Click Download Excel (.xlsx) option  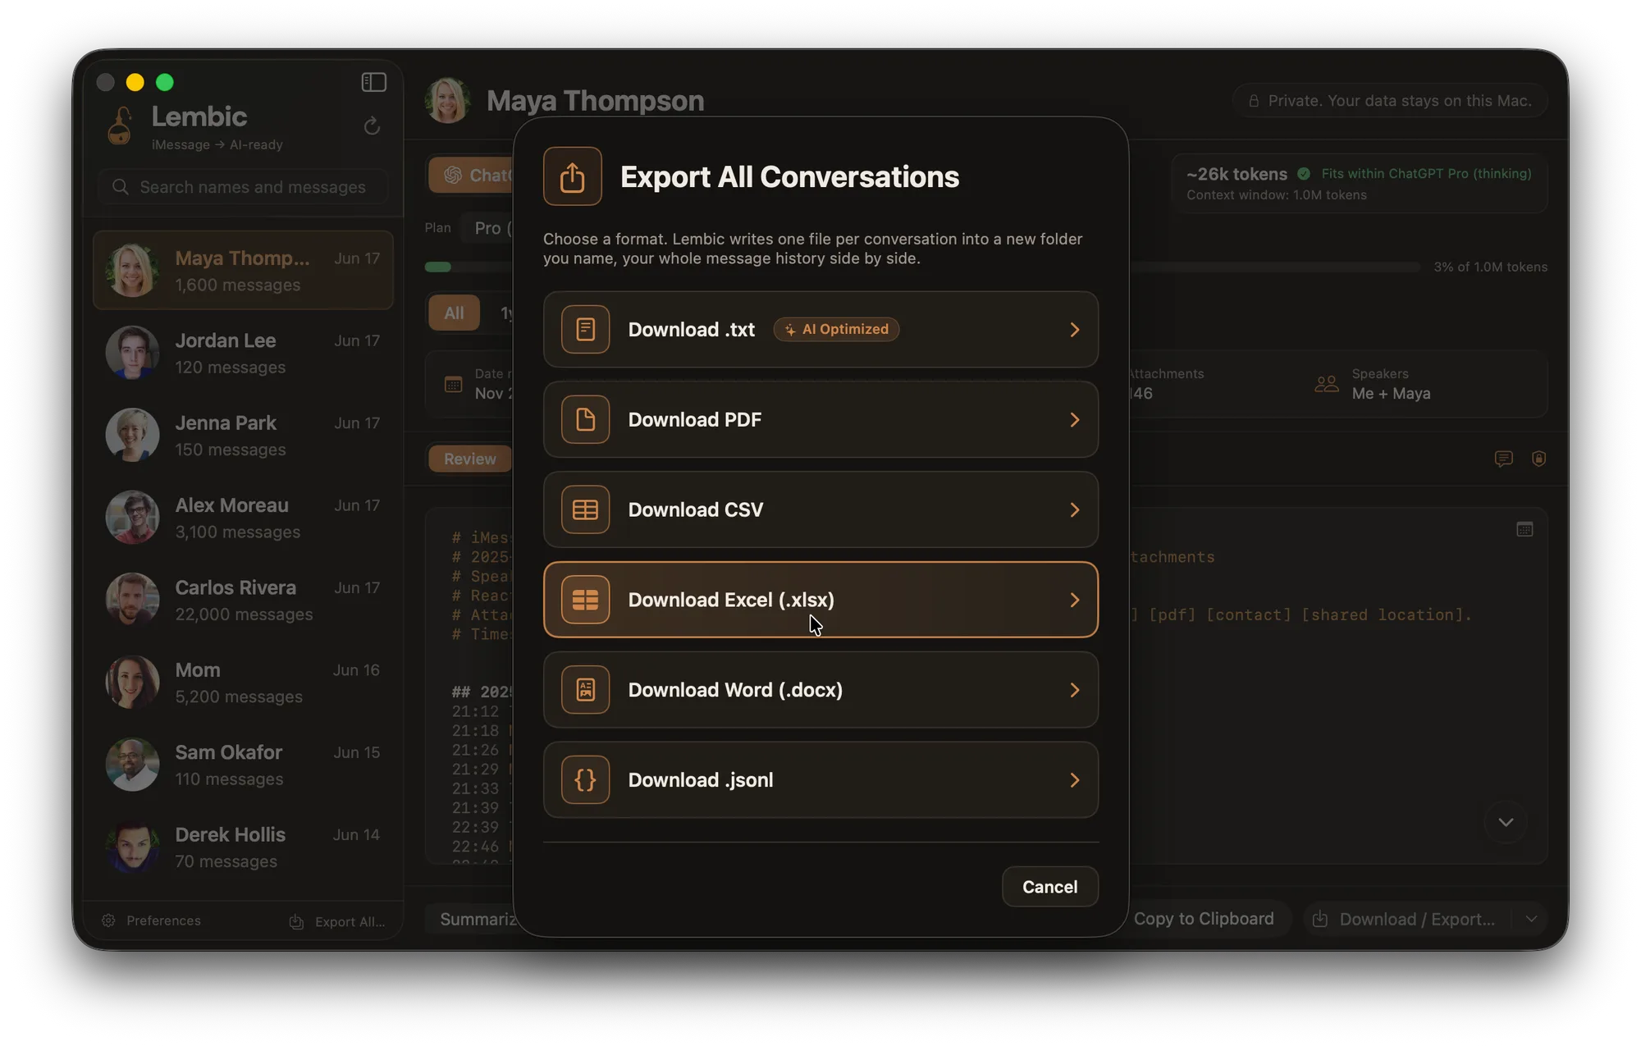click(820, 600)
